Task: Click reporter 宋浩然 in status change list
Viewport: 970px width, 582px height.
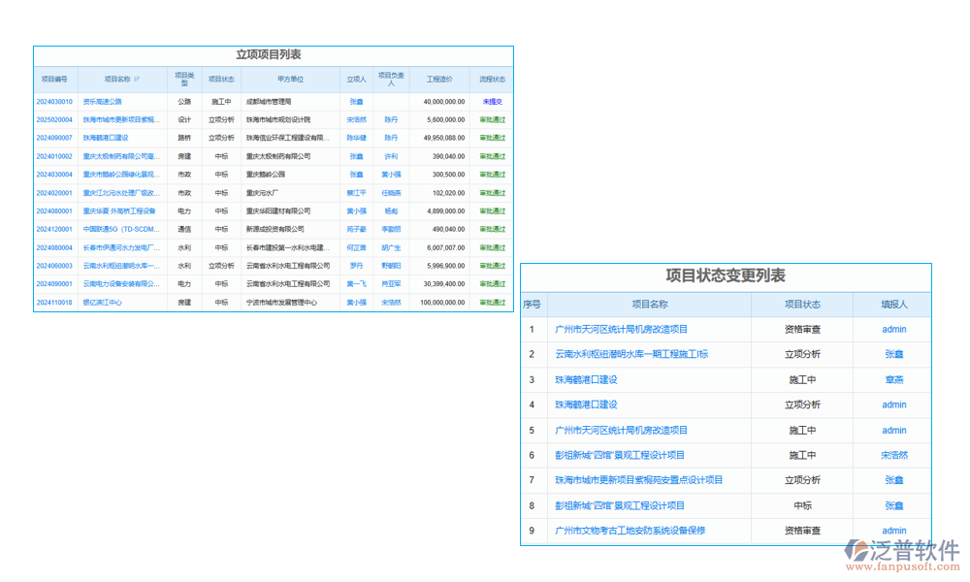Action: click(x=893, y=455)
